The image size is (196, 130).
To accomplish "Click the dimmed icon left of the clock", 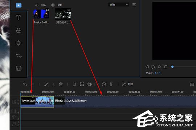I will click(97, 84).
